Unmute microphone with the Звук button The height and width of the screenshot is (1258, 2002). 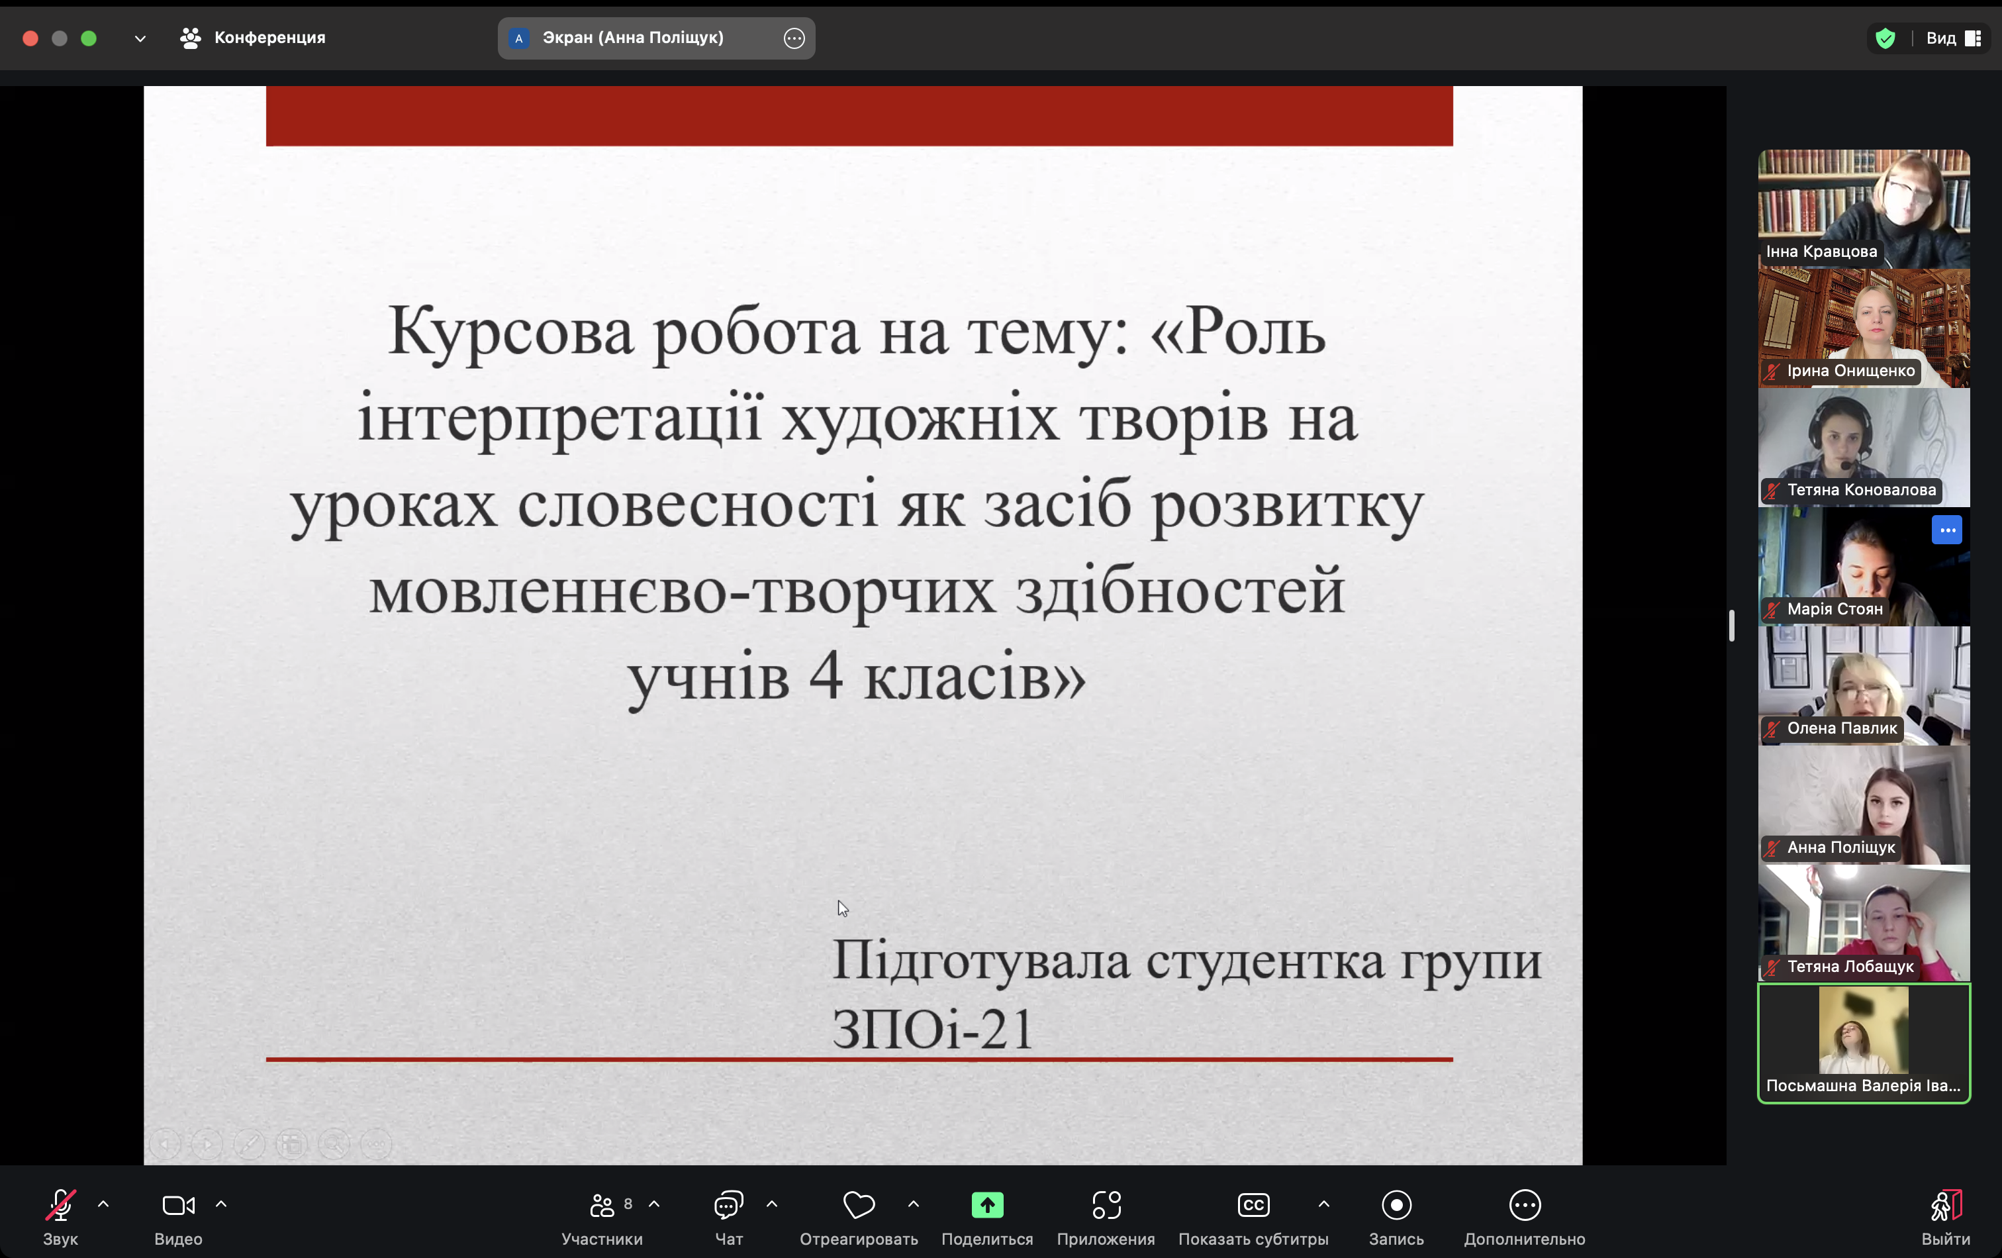click(x=60, y=1206)
